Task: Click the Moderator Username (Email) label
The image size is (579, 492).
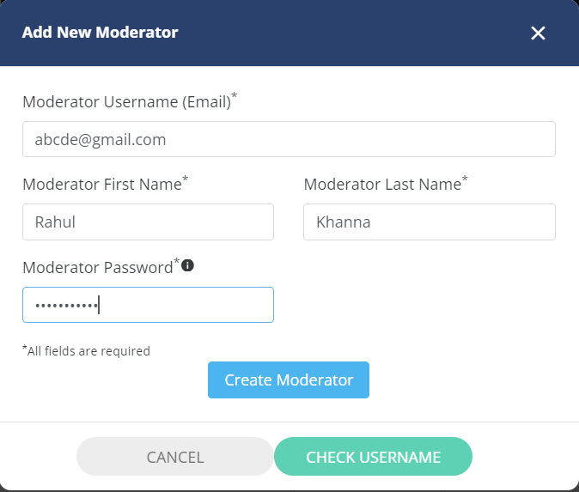Action: pyautogui.click(x=126, y=102)
